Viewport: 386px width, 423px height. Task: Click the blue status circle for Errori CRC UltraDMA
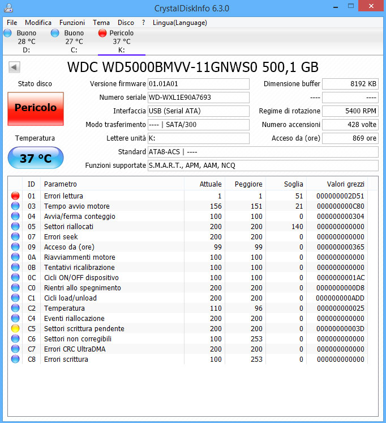[x=15, y=349]
